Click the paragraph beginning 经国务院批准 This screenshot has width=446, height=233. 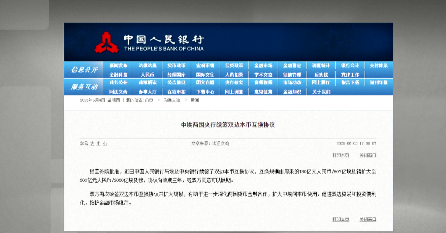pos(228,176)
